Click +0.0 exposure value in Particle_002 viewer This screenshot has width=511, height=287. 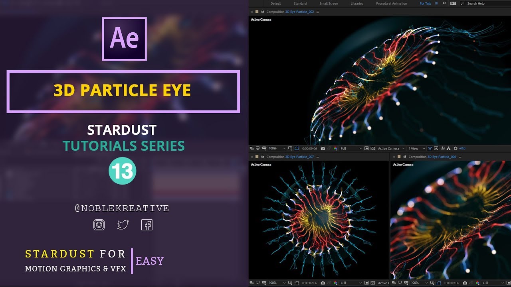[462, 148]
